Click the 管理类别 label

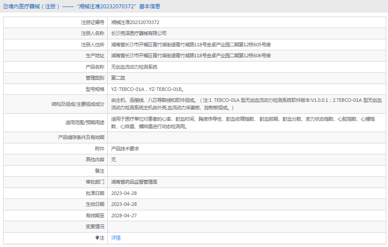point(95,78)
